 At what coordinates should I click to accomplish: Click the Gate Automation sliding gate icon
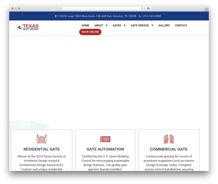106,139
